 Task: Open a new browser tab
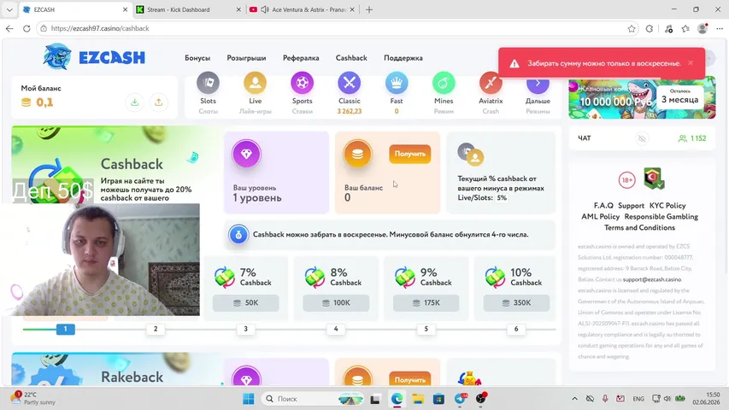tap(369, 9)
